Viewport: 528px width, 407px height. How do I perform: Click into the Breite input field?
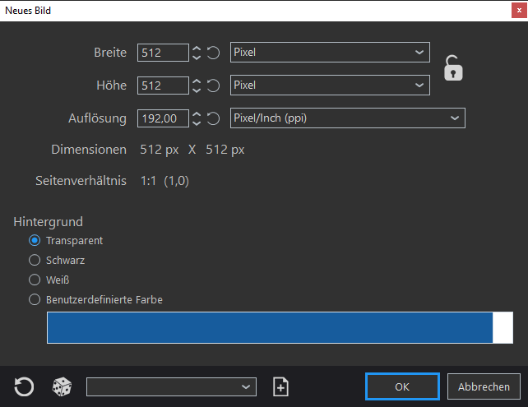(x=163, y=53)
